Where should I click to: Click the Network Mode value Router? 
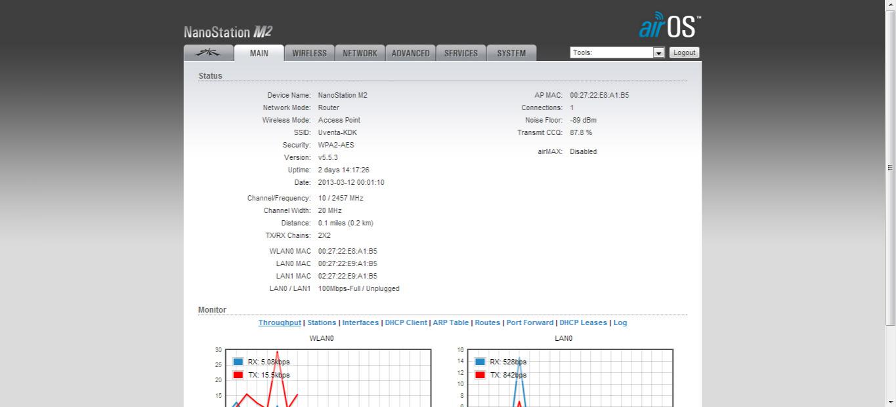tap(329, 107)
